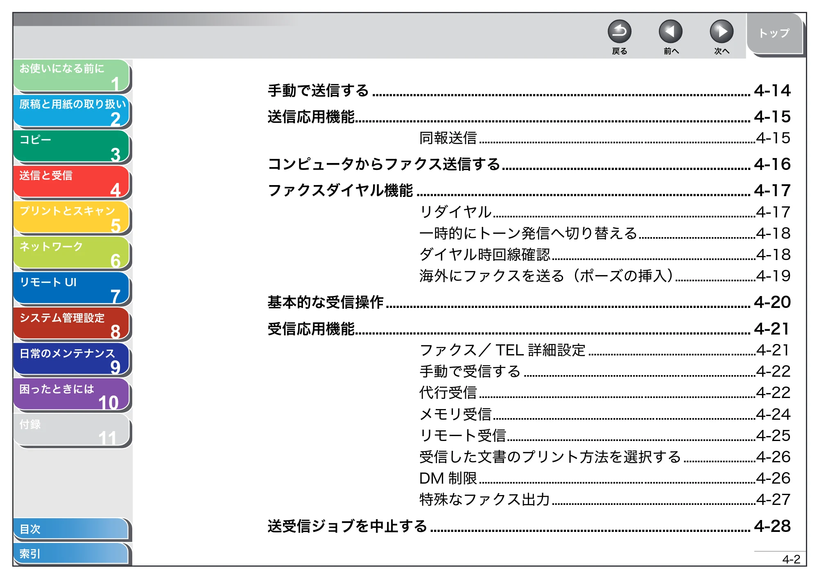The width and height of the screenshot is (819, 579).
Task: Click the 次へ (next page) arrow icon
Action: point(721,32)
